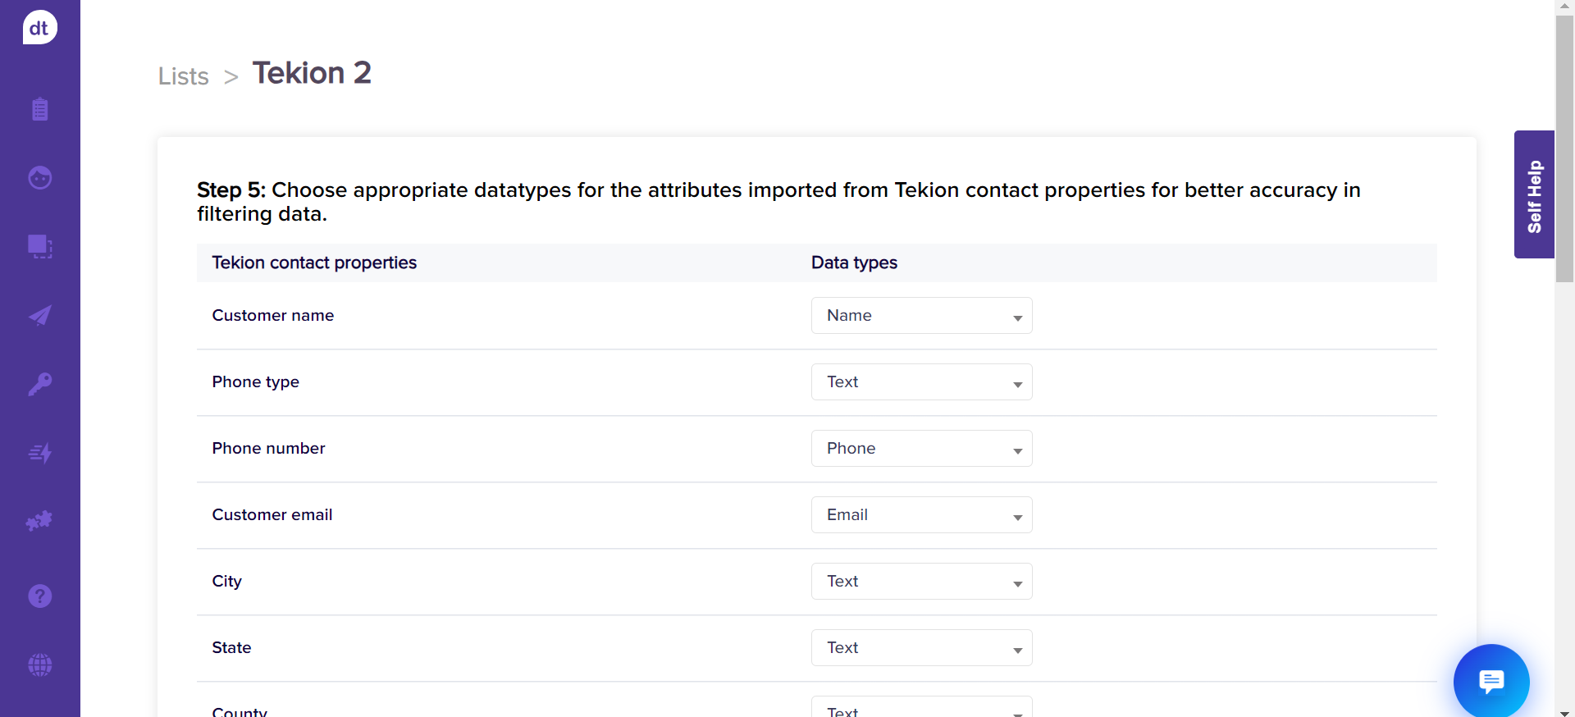Click the globe icon in the sidebar
Image resolution: width=1575 pixels, height=717 pixels.
[39, 664]
